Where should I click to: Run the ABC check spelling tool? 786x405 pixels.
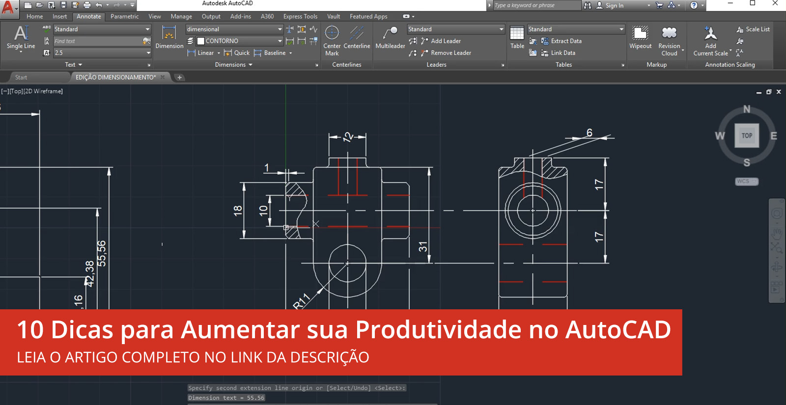(47, 29)
